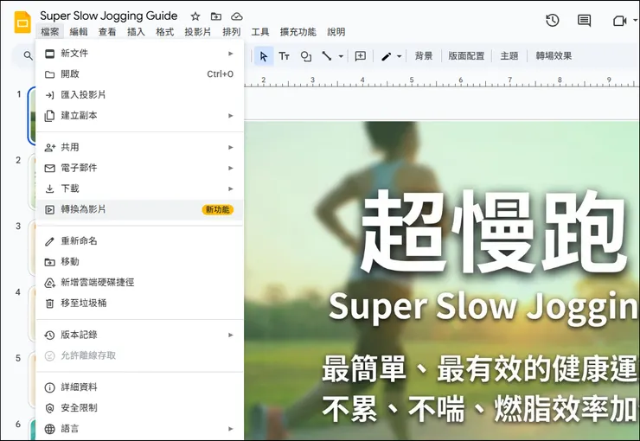This screenshot has height=441, width=640.
Task: Open the 說明 menu
Action: coord(336,32)
